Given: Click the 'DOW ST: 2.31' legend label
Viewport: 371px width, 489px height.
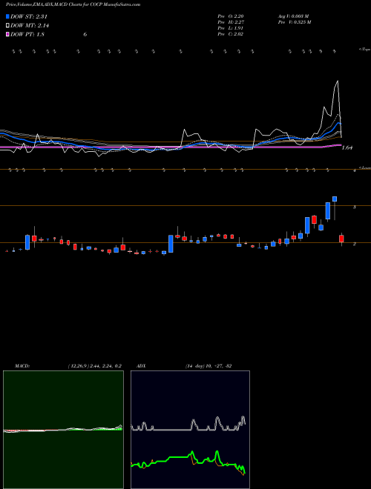Looking at the screenshot, I should 29,16.
